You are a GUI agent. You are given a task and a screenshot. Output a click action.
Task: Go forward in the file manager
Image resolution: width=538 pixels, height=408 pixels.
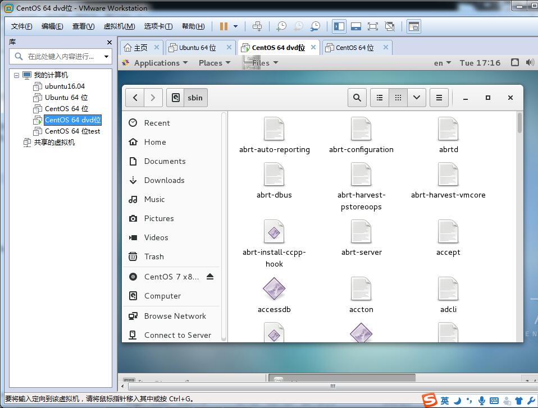[153, 98]
